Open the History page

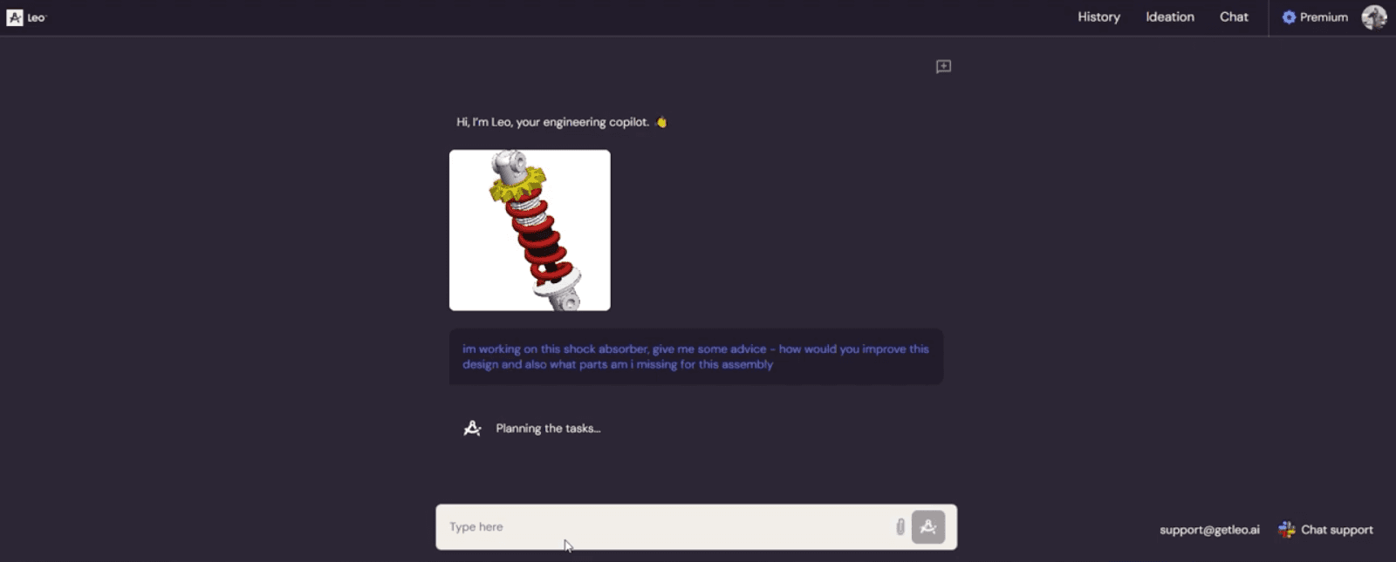(1098, 17)
